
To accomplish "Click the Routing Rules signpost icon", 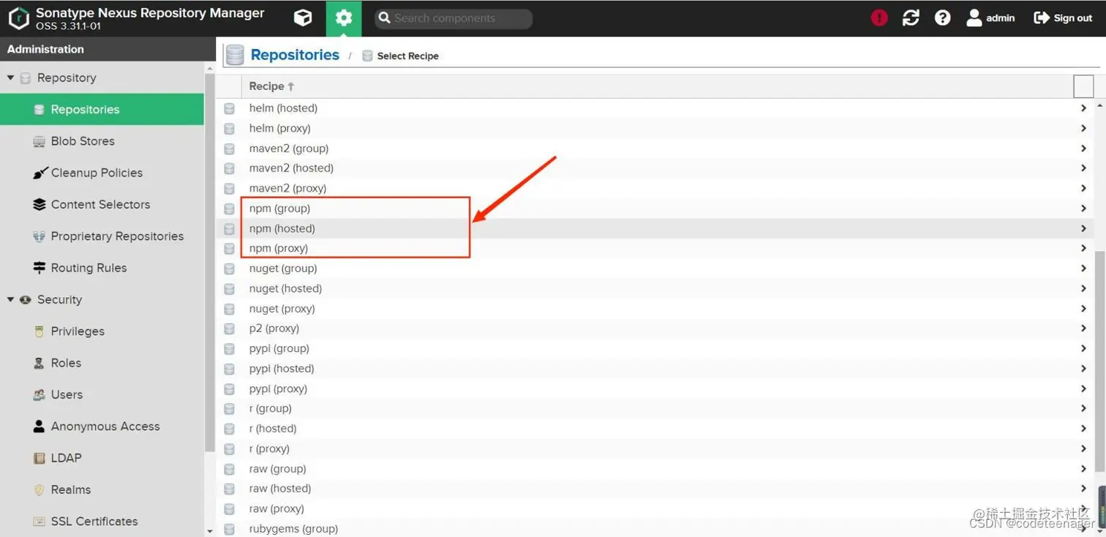I will coord(39,268).
